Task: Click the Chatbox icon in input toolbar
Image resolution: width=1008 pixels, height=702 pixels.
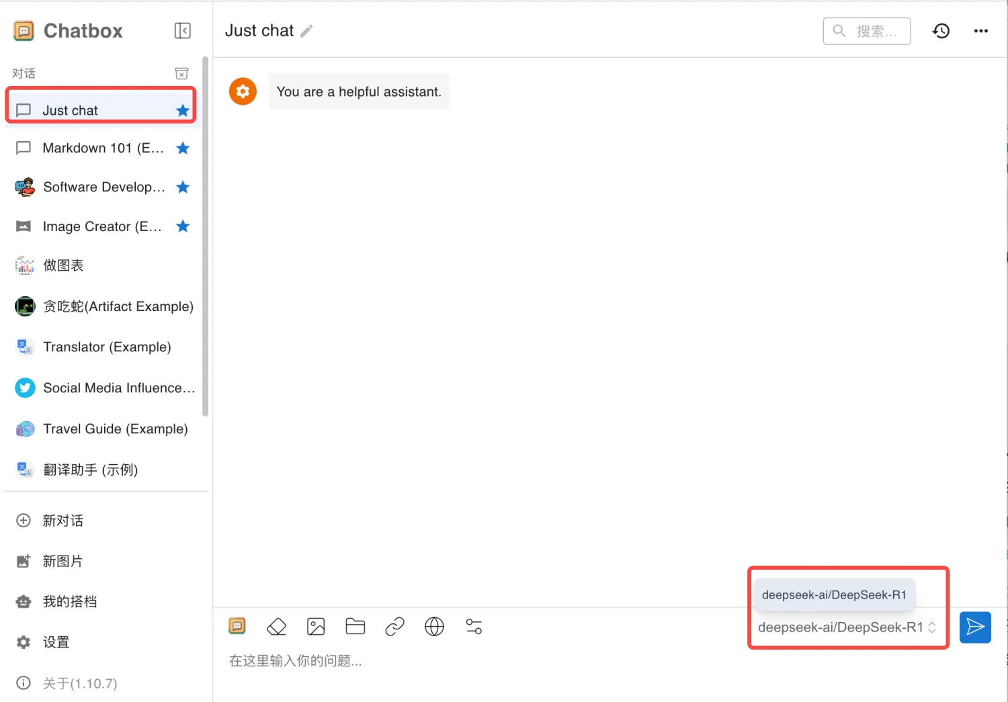Action: point(237,626)
